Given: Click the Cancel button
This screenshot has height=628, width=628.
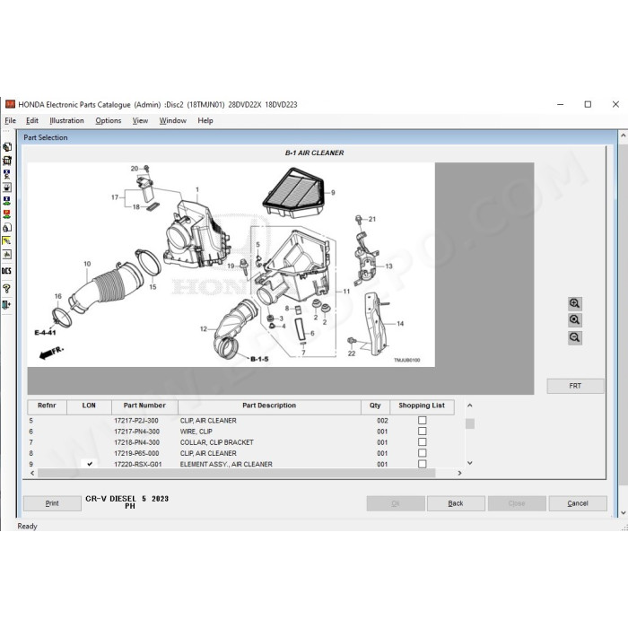Looking at the screenshot, I should [578, 503].
